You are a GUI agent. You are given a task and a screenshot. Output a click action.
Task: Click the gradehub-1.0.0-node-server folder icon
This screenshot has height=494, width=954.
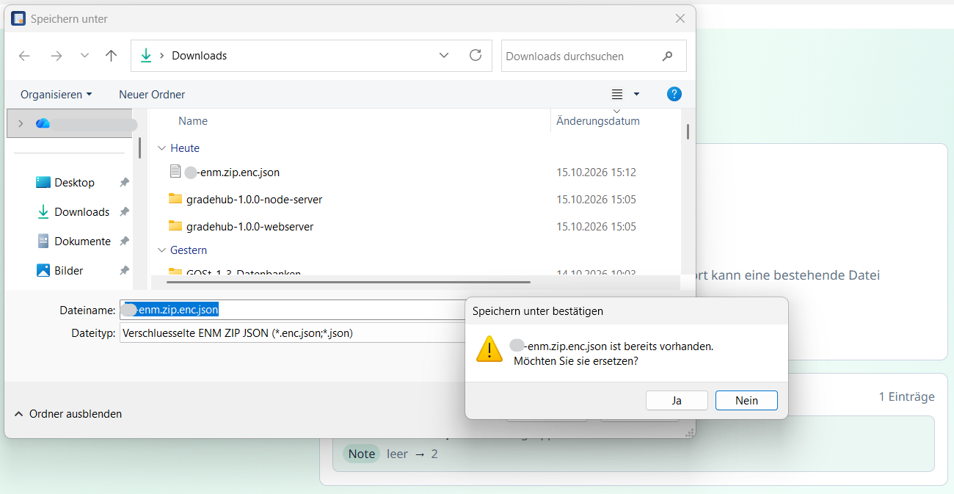tap(175, 199)
